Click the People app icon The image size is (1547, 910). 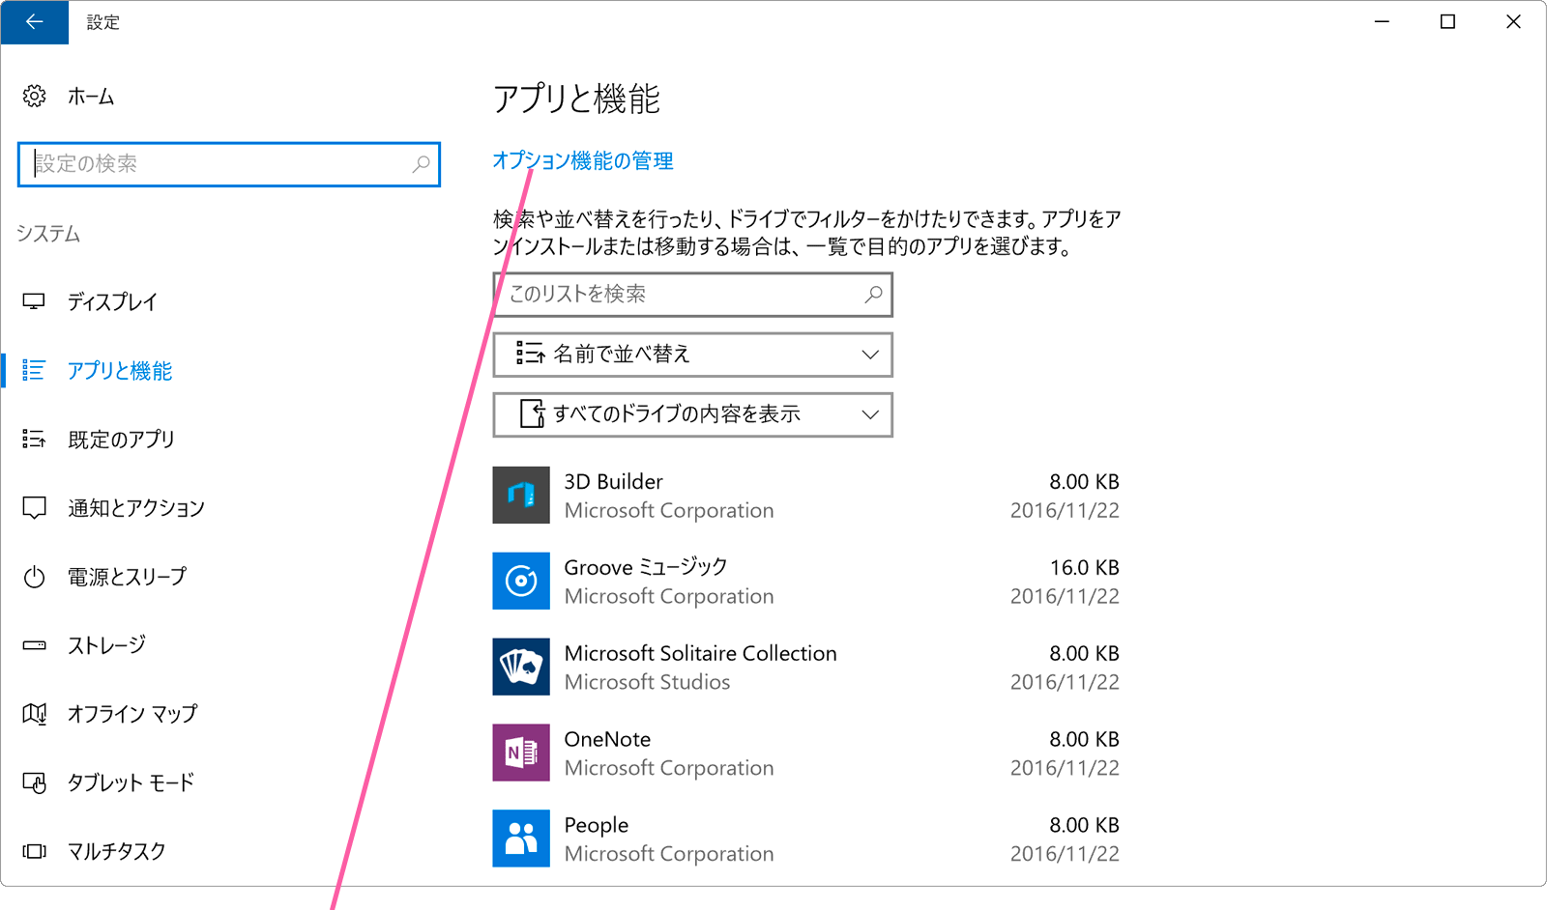pyautogui.click(x=521, y=839)
